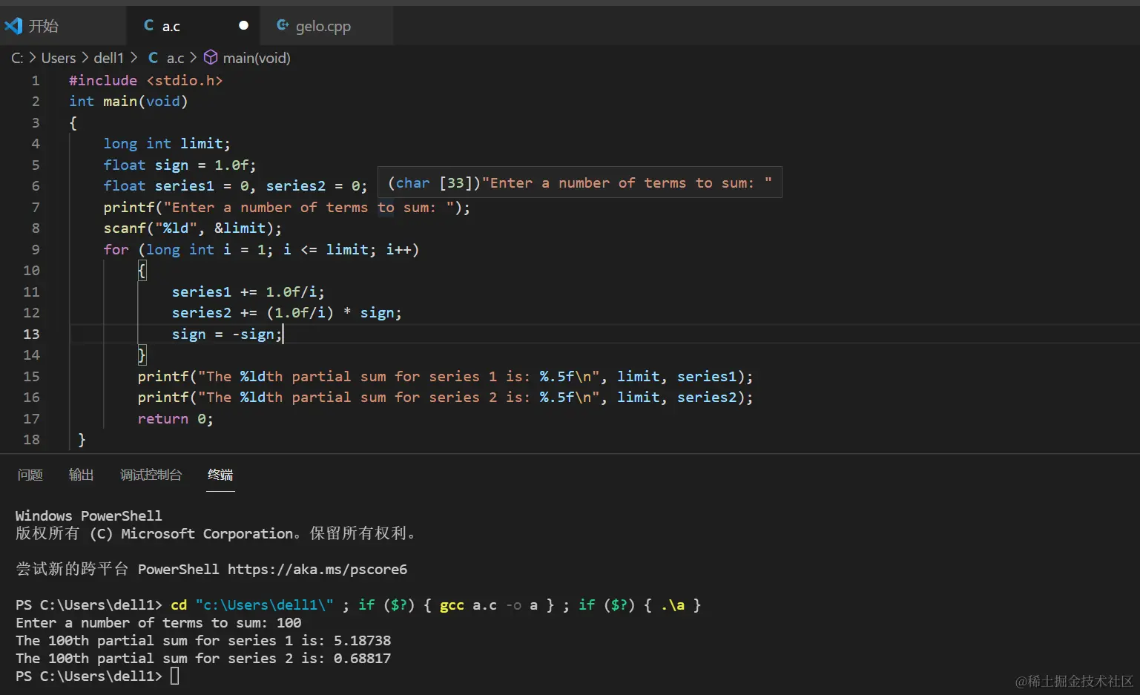Click on 'series2' in the float declaration line 6
The image size is (1140, 695).
[296, 185]
